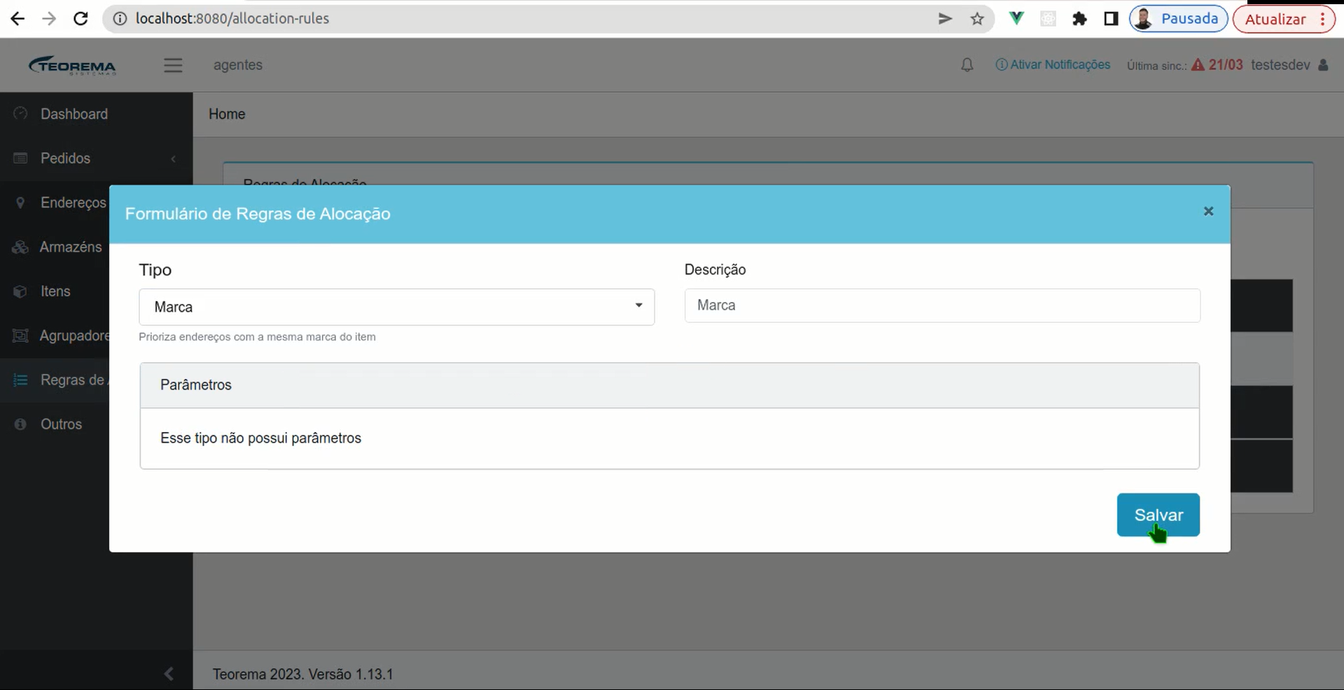1344x690 pixels.
Task: Click the Outros info icon
Action: point(20,424)
